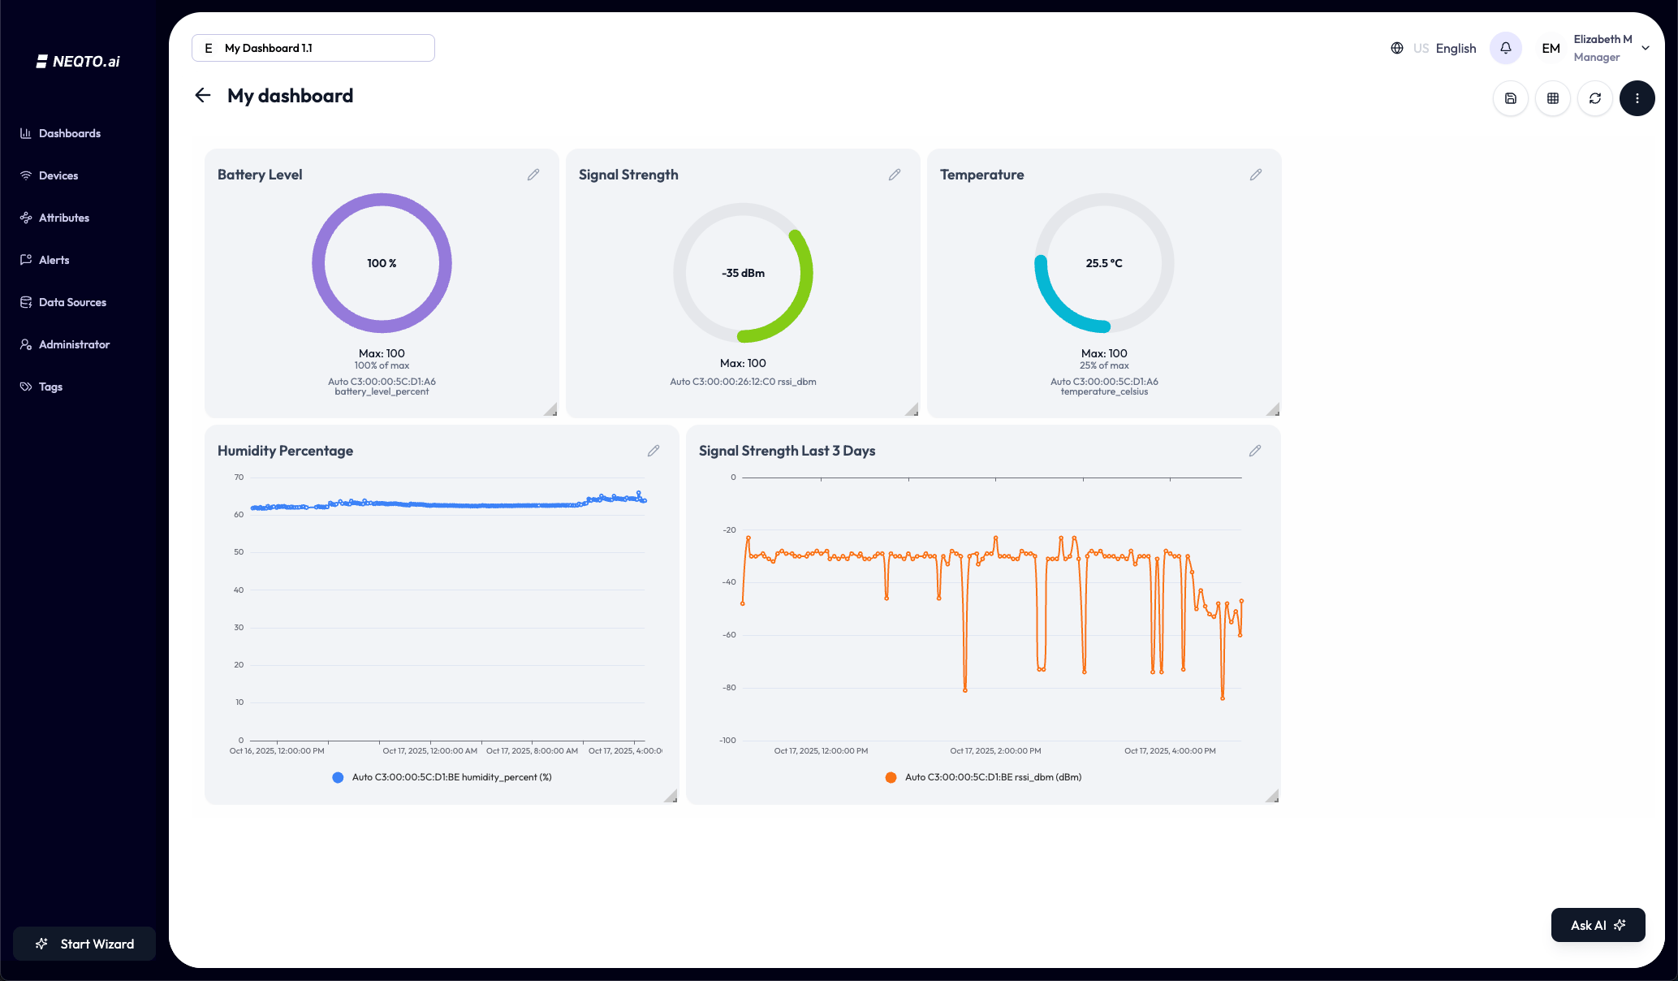Edit the Signal Strength Last 3 Days widget
Viewport: 1678px width, 981px height.
click(x=1255, y=451)
